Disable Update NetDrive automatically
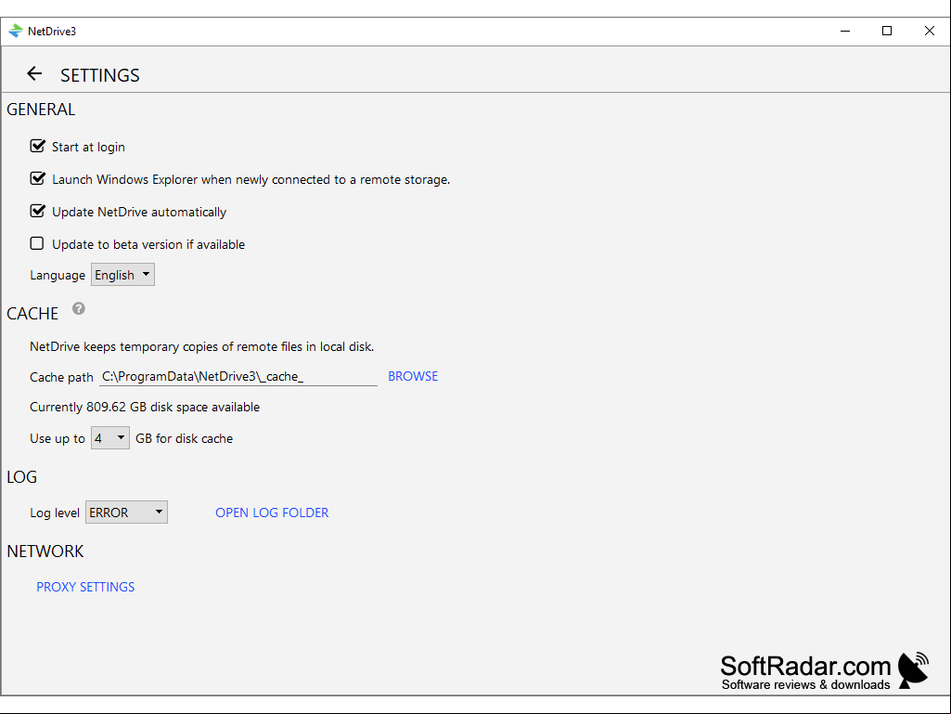 click(38, 212)
